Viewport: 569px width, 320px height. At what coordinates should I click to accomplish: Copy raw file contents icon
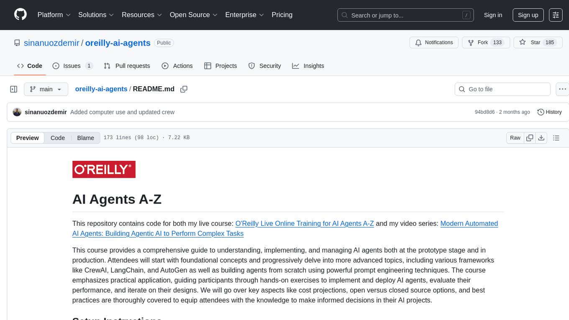[x=530, y=138]
